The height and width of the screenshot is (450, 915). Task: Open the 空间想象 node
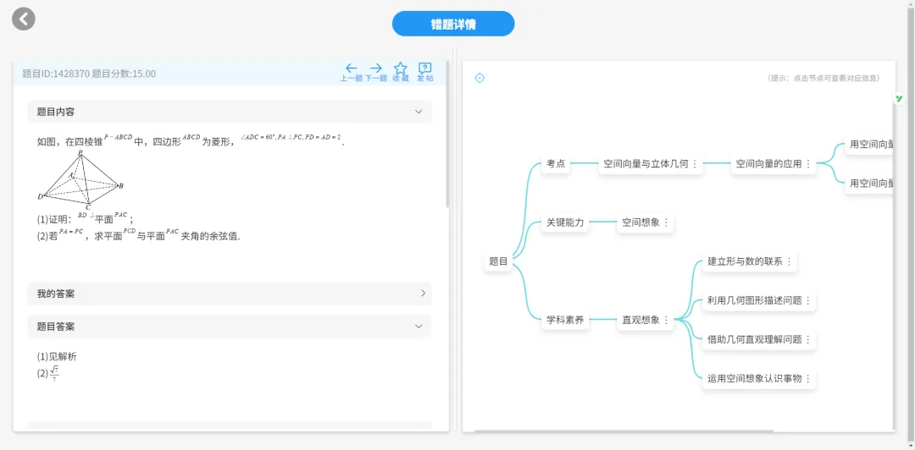coord(646,222)
